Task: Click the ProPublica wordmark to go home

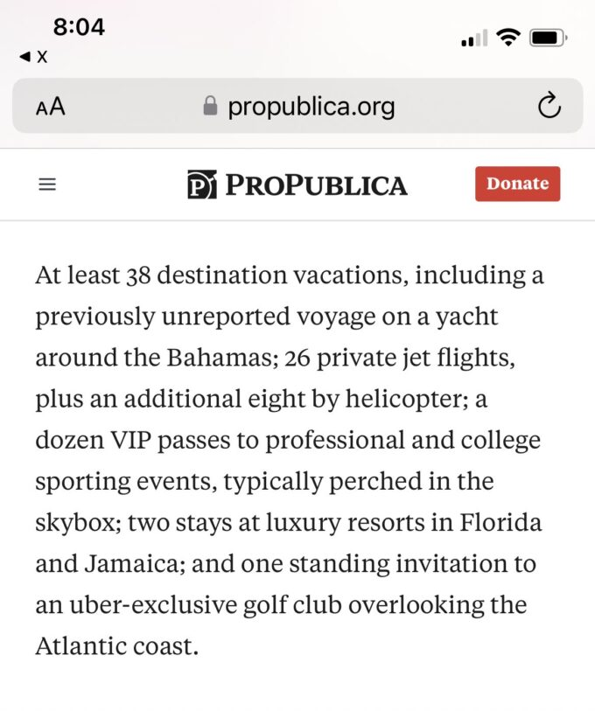Action: click(316, 185)
